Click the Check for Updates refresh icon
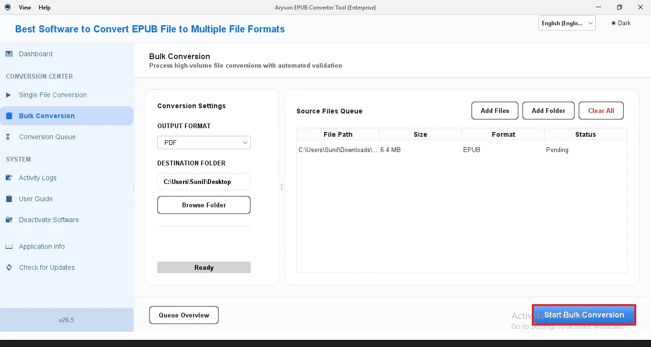Viewport: 651px width, 347px height. coord(9,267)
